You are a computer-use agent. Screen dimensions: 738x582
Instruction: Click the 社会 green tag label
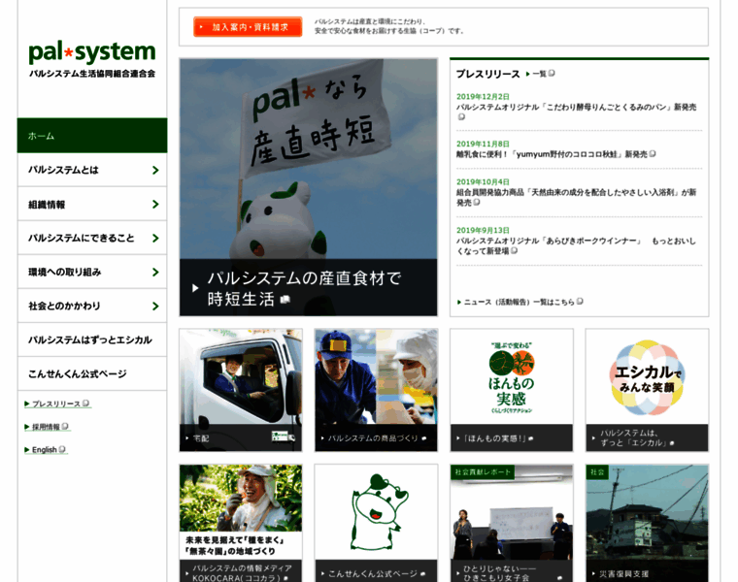click(597, 472)
